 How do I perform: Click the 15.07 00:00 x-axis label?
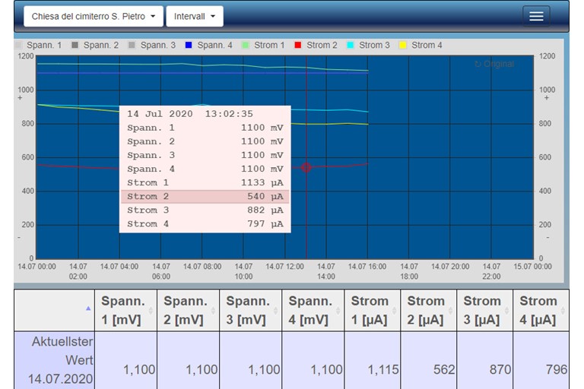(x=532, y=267)
